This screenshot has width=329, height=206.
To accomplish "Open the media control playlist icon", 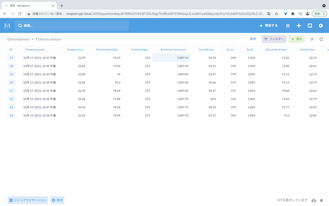I will (300, 14).
